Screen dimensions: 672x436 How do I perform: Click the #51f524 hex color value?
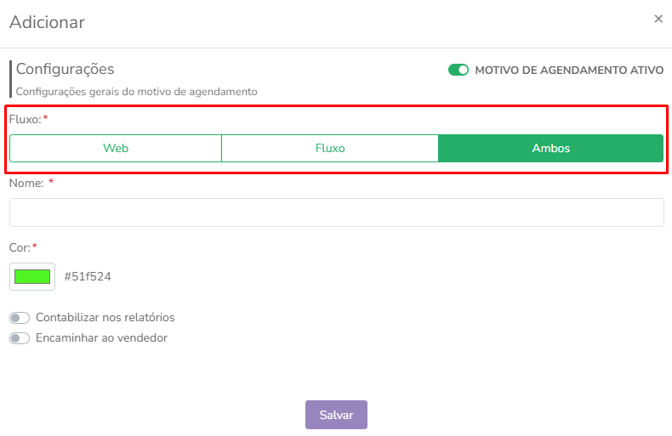pos(88,277)
